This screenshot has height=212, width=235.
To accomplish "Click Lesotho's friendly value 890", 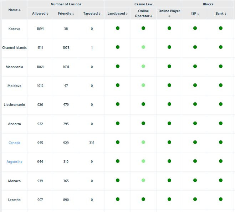I will click(66, 200).
